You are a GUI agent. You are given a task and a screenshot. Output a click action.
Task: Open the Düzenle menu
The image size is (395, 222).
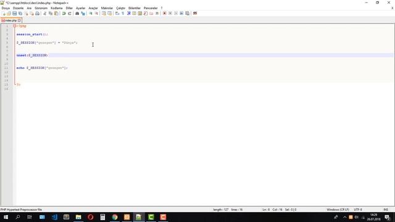tap(18, 8)
